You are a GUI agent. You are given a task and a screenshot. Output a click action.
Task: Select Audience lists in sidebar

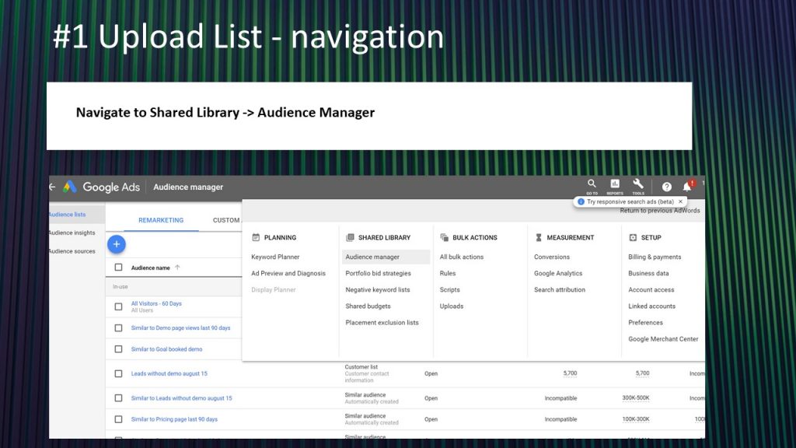pyautogui.click(x=68, y=215)
